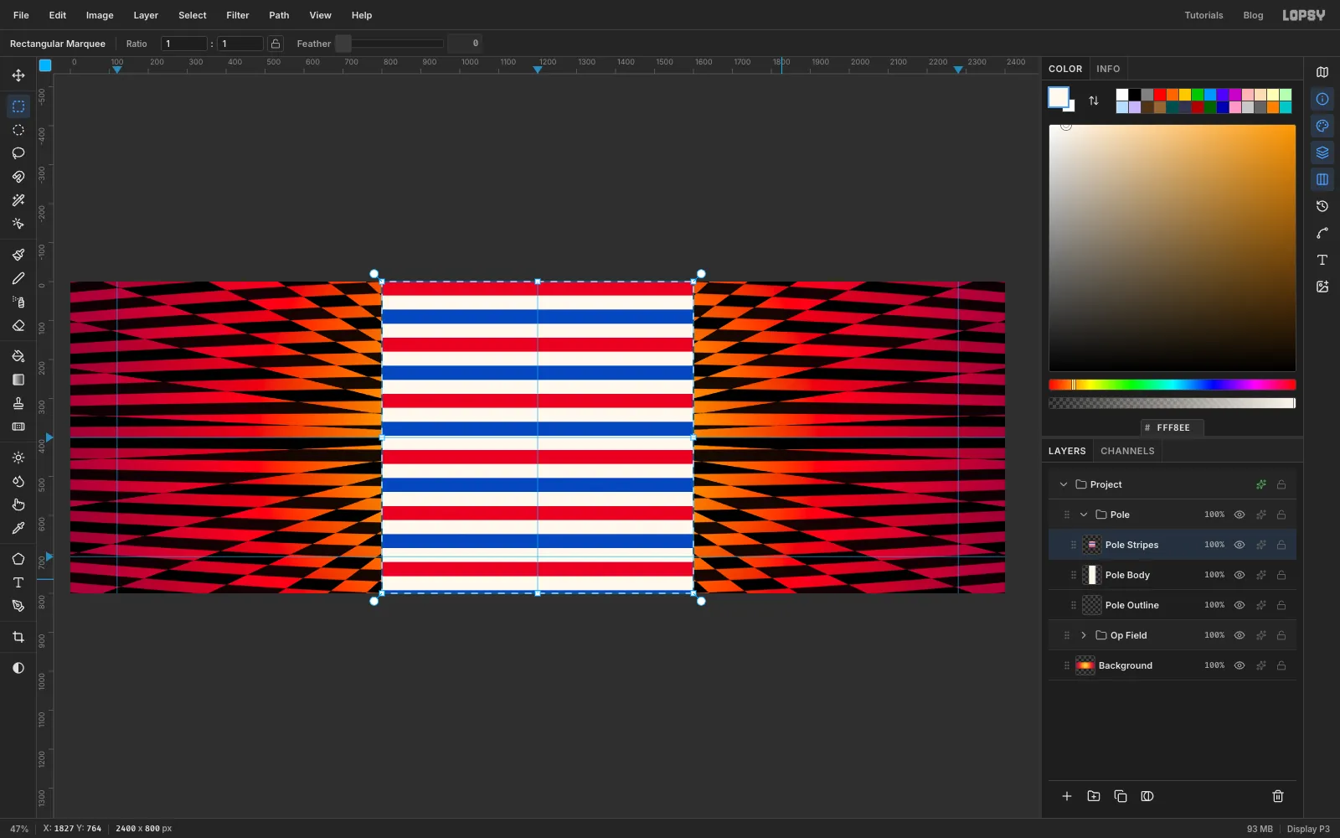Select the Pencil tool

tap(18, 278)
